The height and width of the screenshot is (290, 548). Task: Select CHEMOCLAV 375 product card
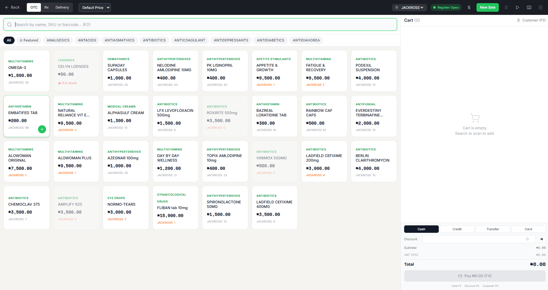27,208
